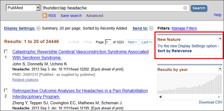Click the page number input field
224x111 pixels.
coord(108,42)
